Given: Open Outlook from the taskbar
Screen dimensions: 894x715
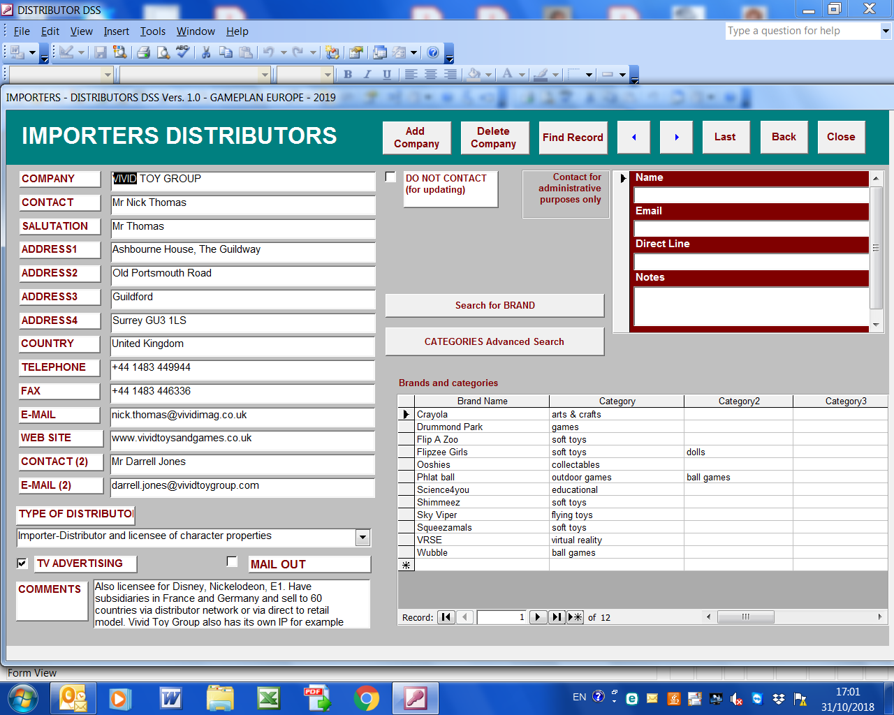Looking at the screenshot, I should coord(73,698).
